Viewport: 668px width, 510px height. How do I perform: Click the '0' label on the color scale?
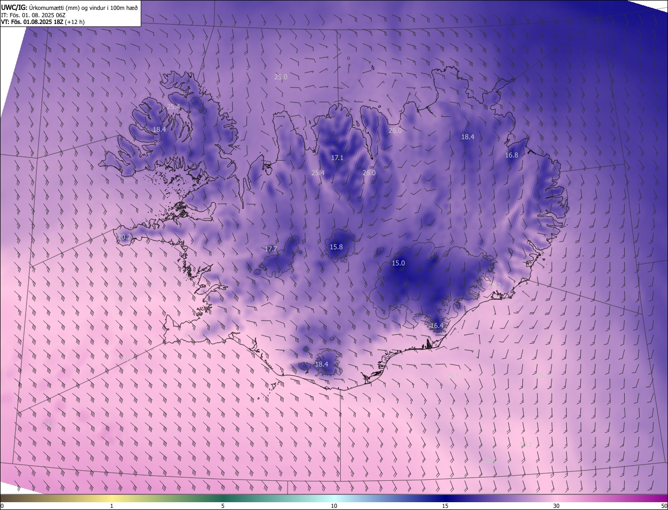click(x=2, y=506)
